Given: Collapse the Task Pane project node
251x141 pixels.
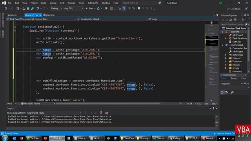Looking at the screenshot, I should point(222,32).
